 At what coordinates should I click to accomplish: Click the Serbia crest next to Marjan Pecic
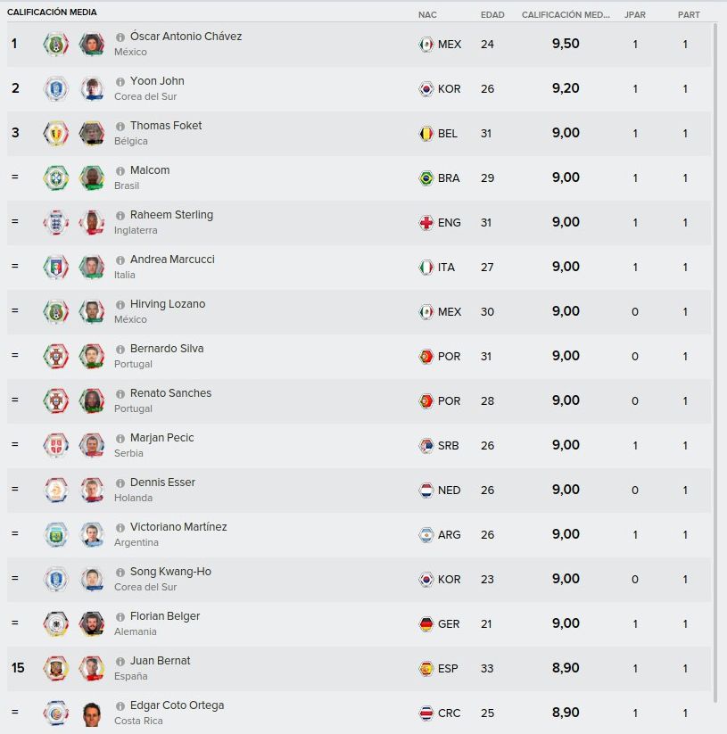click(56, 446)
